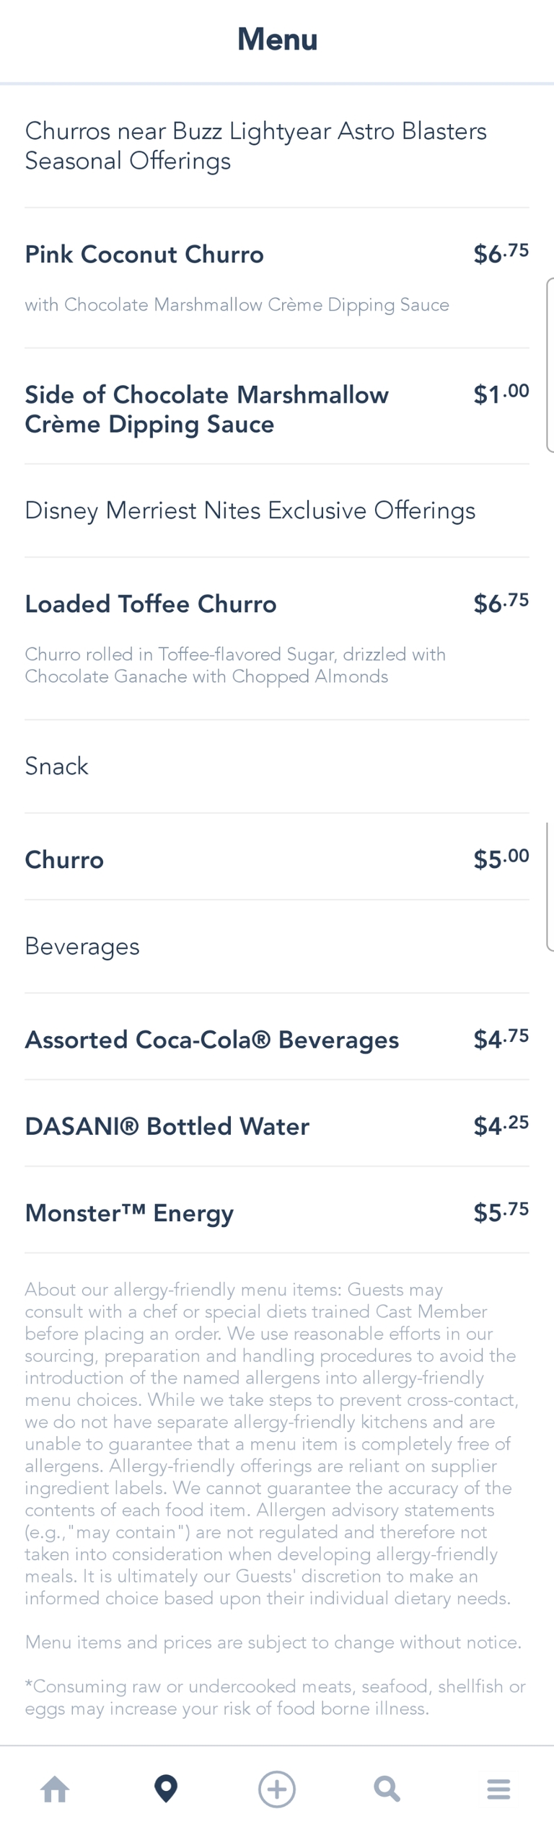Select the Monster Energy item

[x=129, y=1213]
